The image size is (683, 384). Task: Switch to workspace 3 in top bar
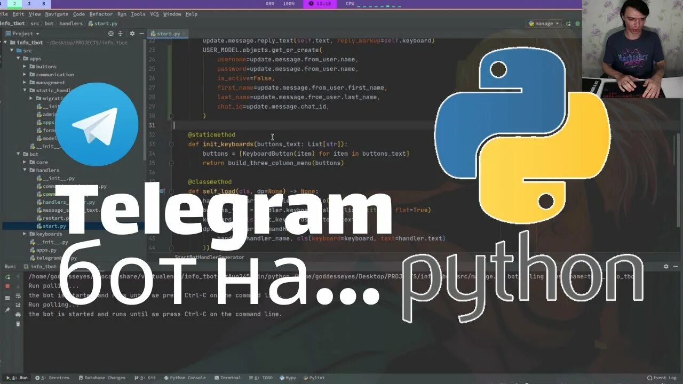(x=28, y=4)
